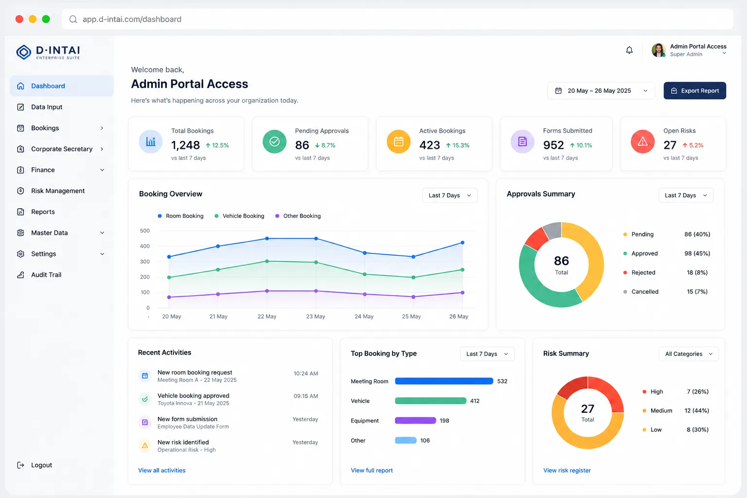747x498 pixels.
Task: Click the Dashboard home icon
Action: [x=20, y=86]
